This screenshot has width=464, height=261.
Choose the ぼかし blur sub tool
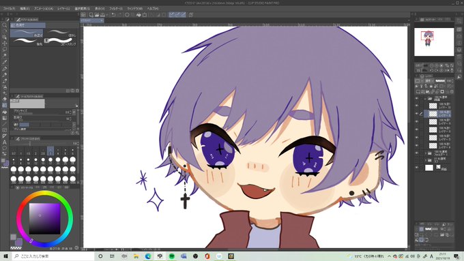(61, 33)
